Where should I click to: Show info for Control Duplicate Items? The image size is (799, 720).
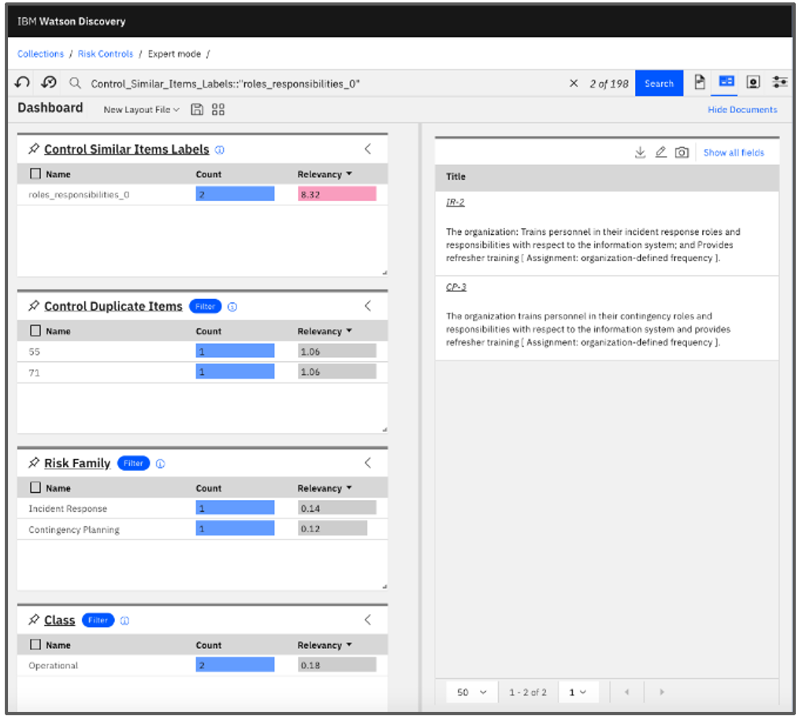232,307
